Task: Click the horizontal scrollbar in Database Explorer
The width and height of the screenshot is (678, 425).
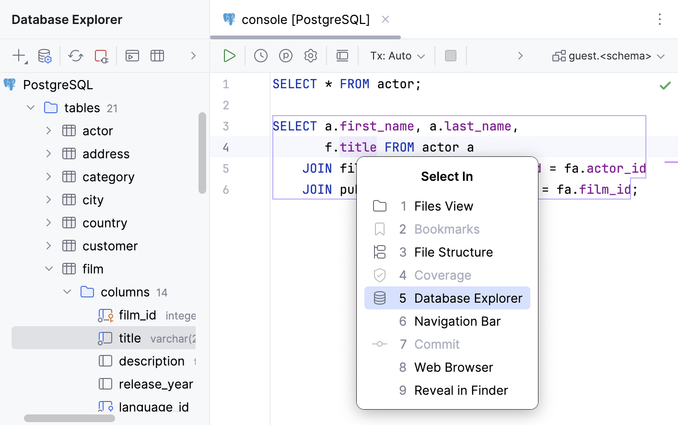Action: point(70,418)
